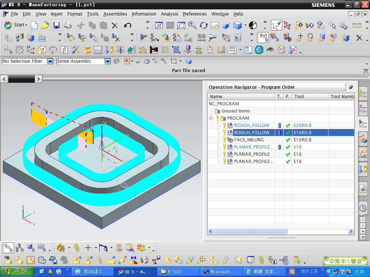Open the Entire Assembly scope dropdown

(107, 61)
